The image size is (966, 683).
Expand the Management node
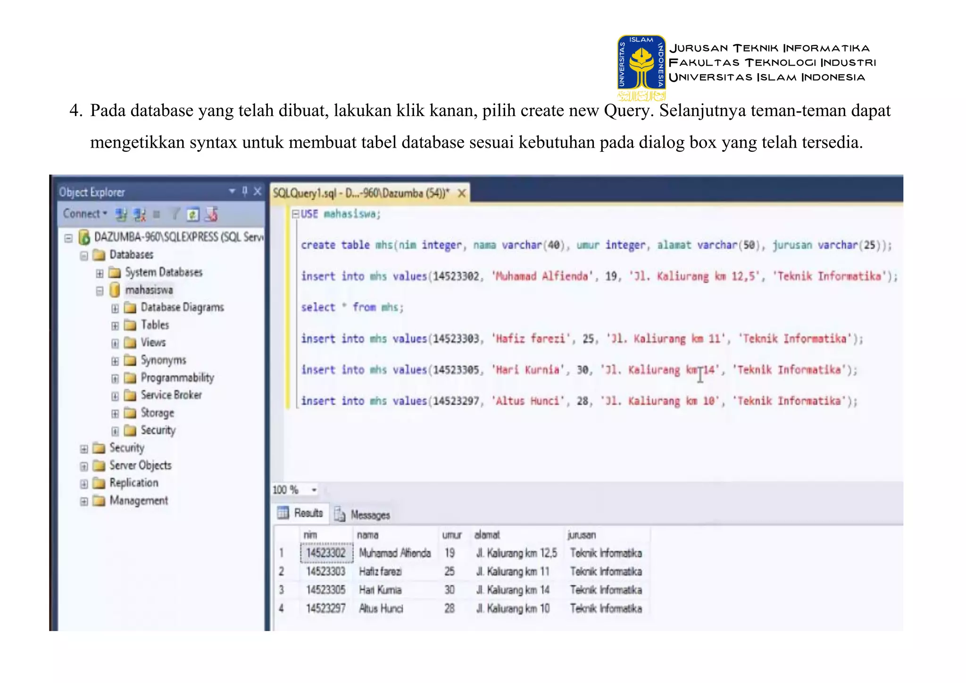pos(84,502)
